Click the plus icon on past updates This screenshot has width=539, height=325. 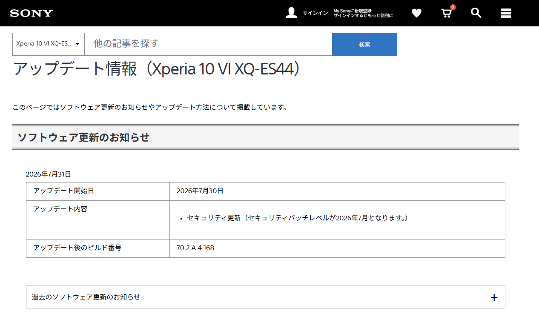coord(494,297)
